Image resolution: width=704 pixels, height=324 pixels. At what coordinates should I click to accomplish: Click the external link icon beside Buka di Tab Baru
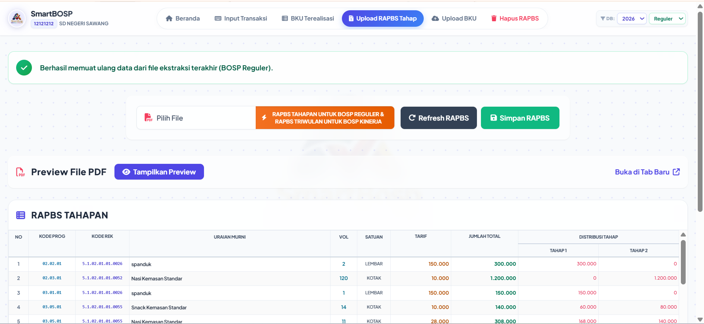(x=676, y=172)
